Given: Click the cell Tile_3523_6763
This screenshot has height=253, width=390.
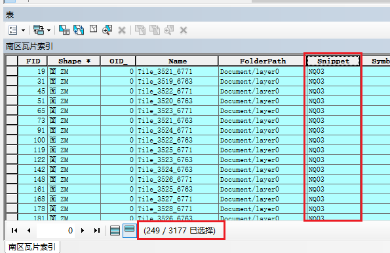Looking at the screenshot, I should 177,160.
